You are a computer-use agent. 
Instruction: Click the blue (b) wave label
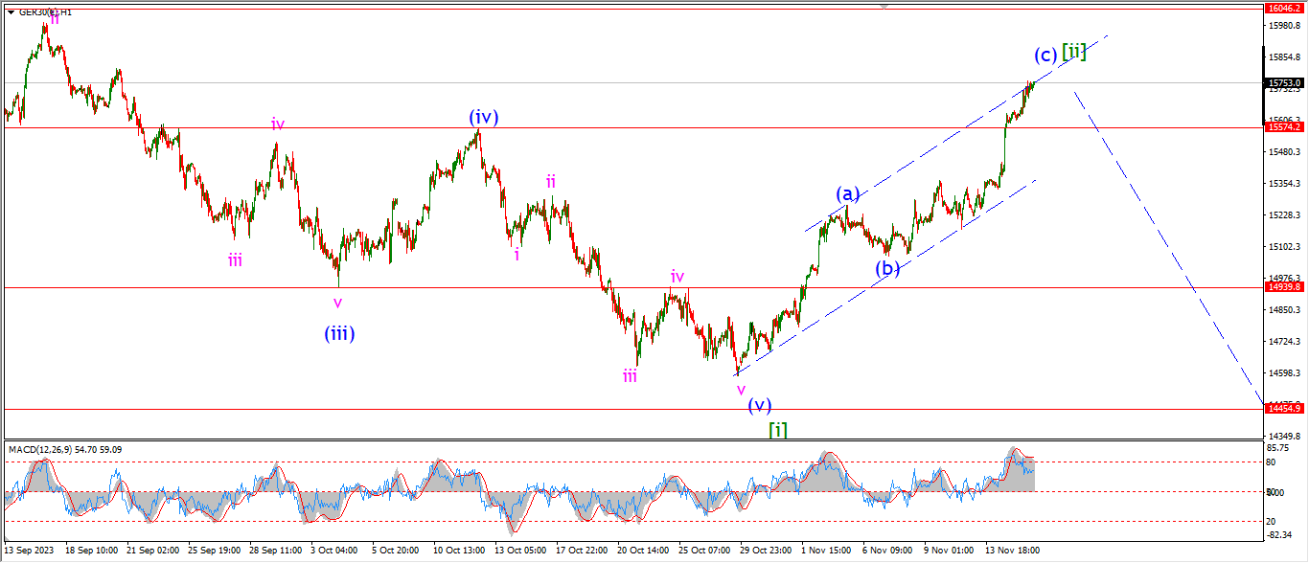click(x=887, y=269)
